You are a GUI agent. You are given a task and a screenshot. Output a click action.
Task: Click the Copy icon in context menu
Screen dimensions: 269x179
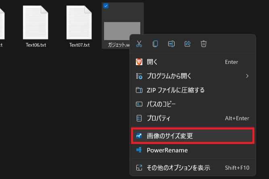tap(155, 44)
